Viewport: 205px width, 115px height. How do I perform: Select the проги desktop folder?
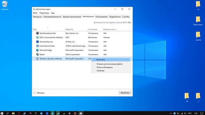[x=198, y=36]
